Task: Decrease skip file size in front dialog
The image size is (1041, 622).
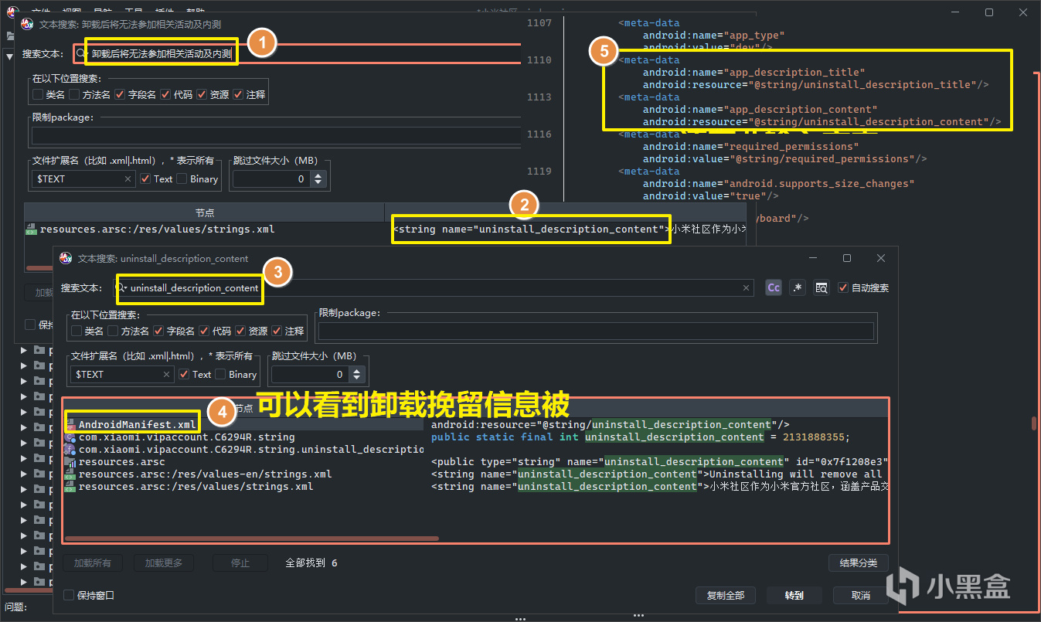Action: [x=356, y=379]
